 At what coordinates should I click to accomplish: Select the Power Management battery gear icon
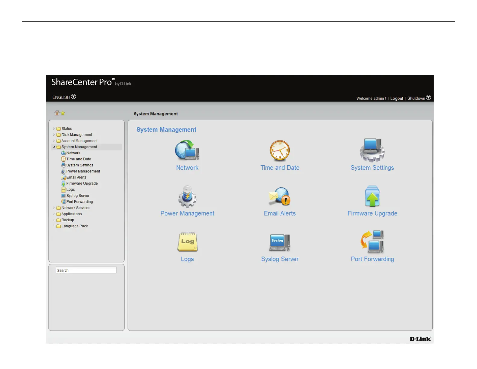click(187, 196)
